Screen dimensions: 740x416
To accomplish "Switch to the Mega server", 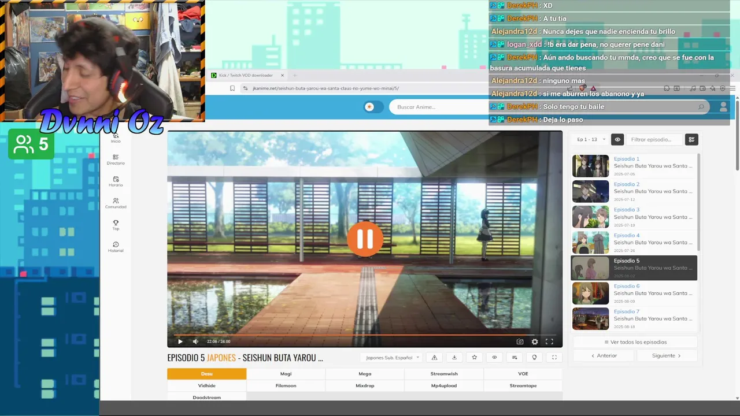I will coord(365,374).
